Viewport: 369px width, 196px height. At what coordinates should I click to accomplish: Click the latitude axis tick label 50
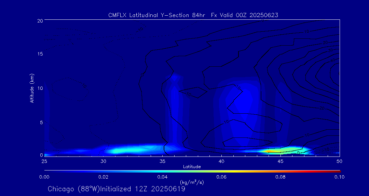[340, 161]
